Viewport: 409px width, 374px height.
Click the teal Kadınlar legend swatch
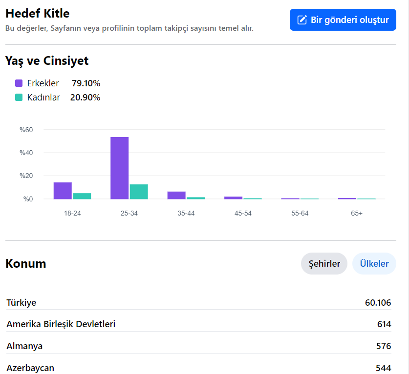(19, 98)
